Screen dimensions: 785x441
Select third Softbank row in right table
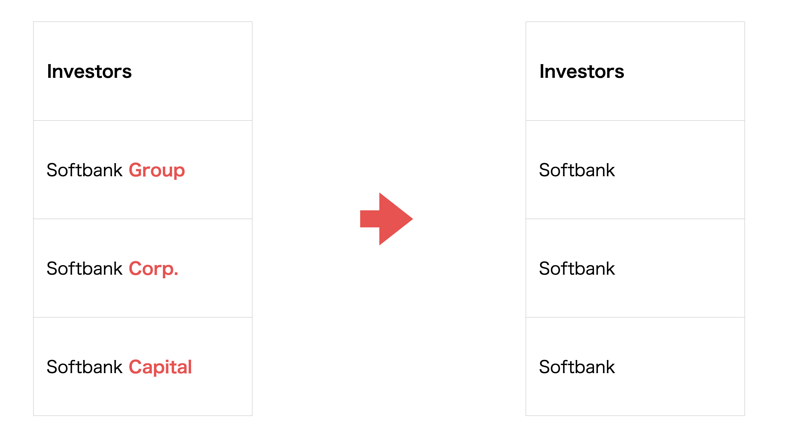pos(635,367)
